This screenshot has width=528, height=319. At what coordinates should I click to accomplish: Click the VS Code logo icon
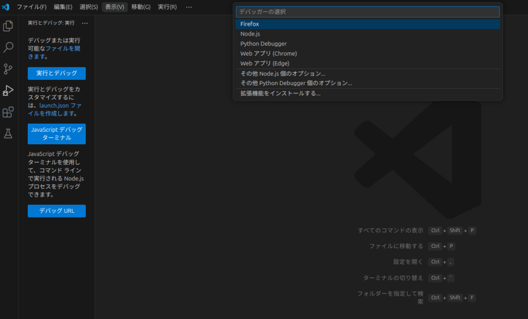click(6, 7)
